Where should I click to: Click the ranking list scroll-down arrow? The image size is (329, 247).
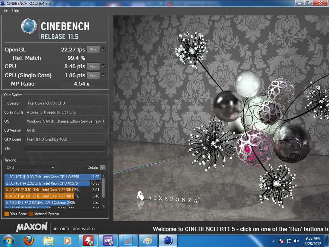[x=103, y=206]
